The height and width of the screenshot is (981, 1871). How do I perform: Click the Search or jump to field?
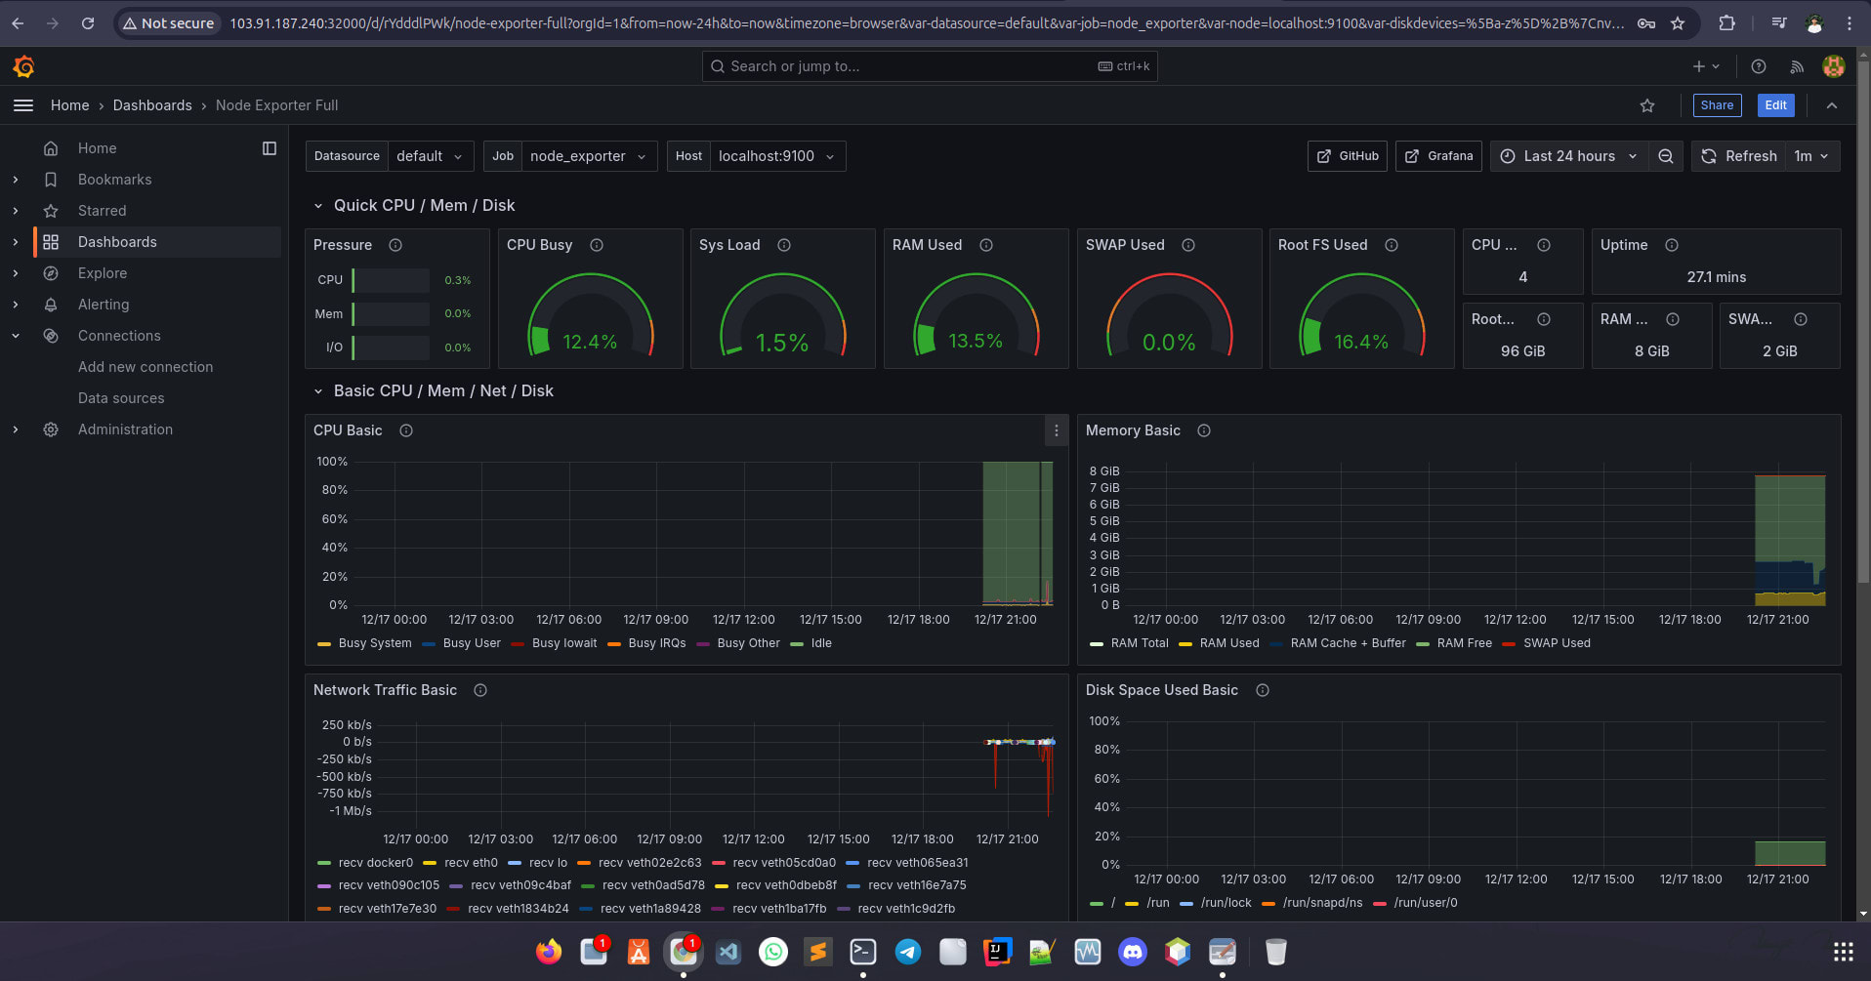coord(928,66)
